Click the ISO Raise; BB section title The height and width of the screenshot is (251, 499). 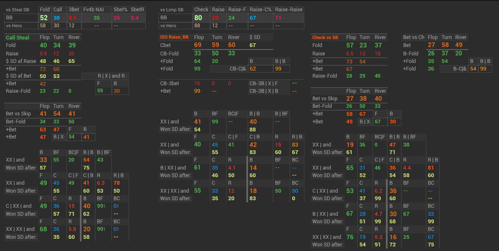click(174, 37)
